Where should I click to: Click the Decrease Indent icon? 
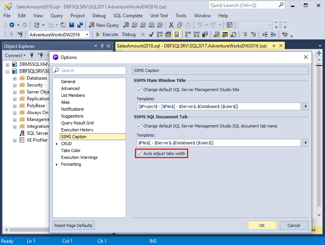(x=265, y=34)
